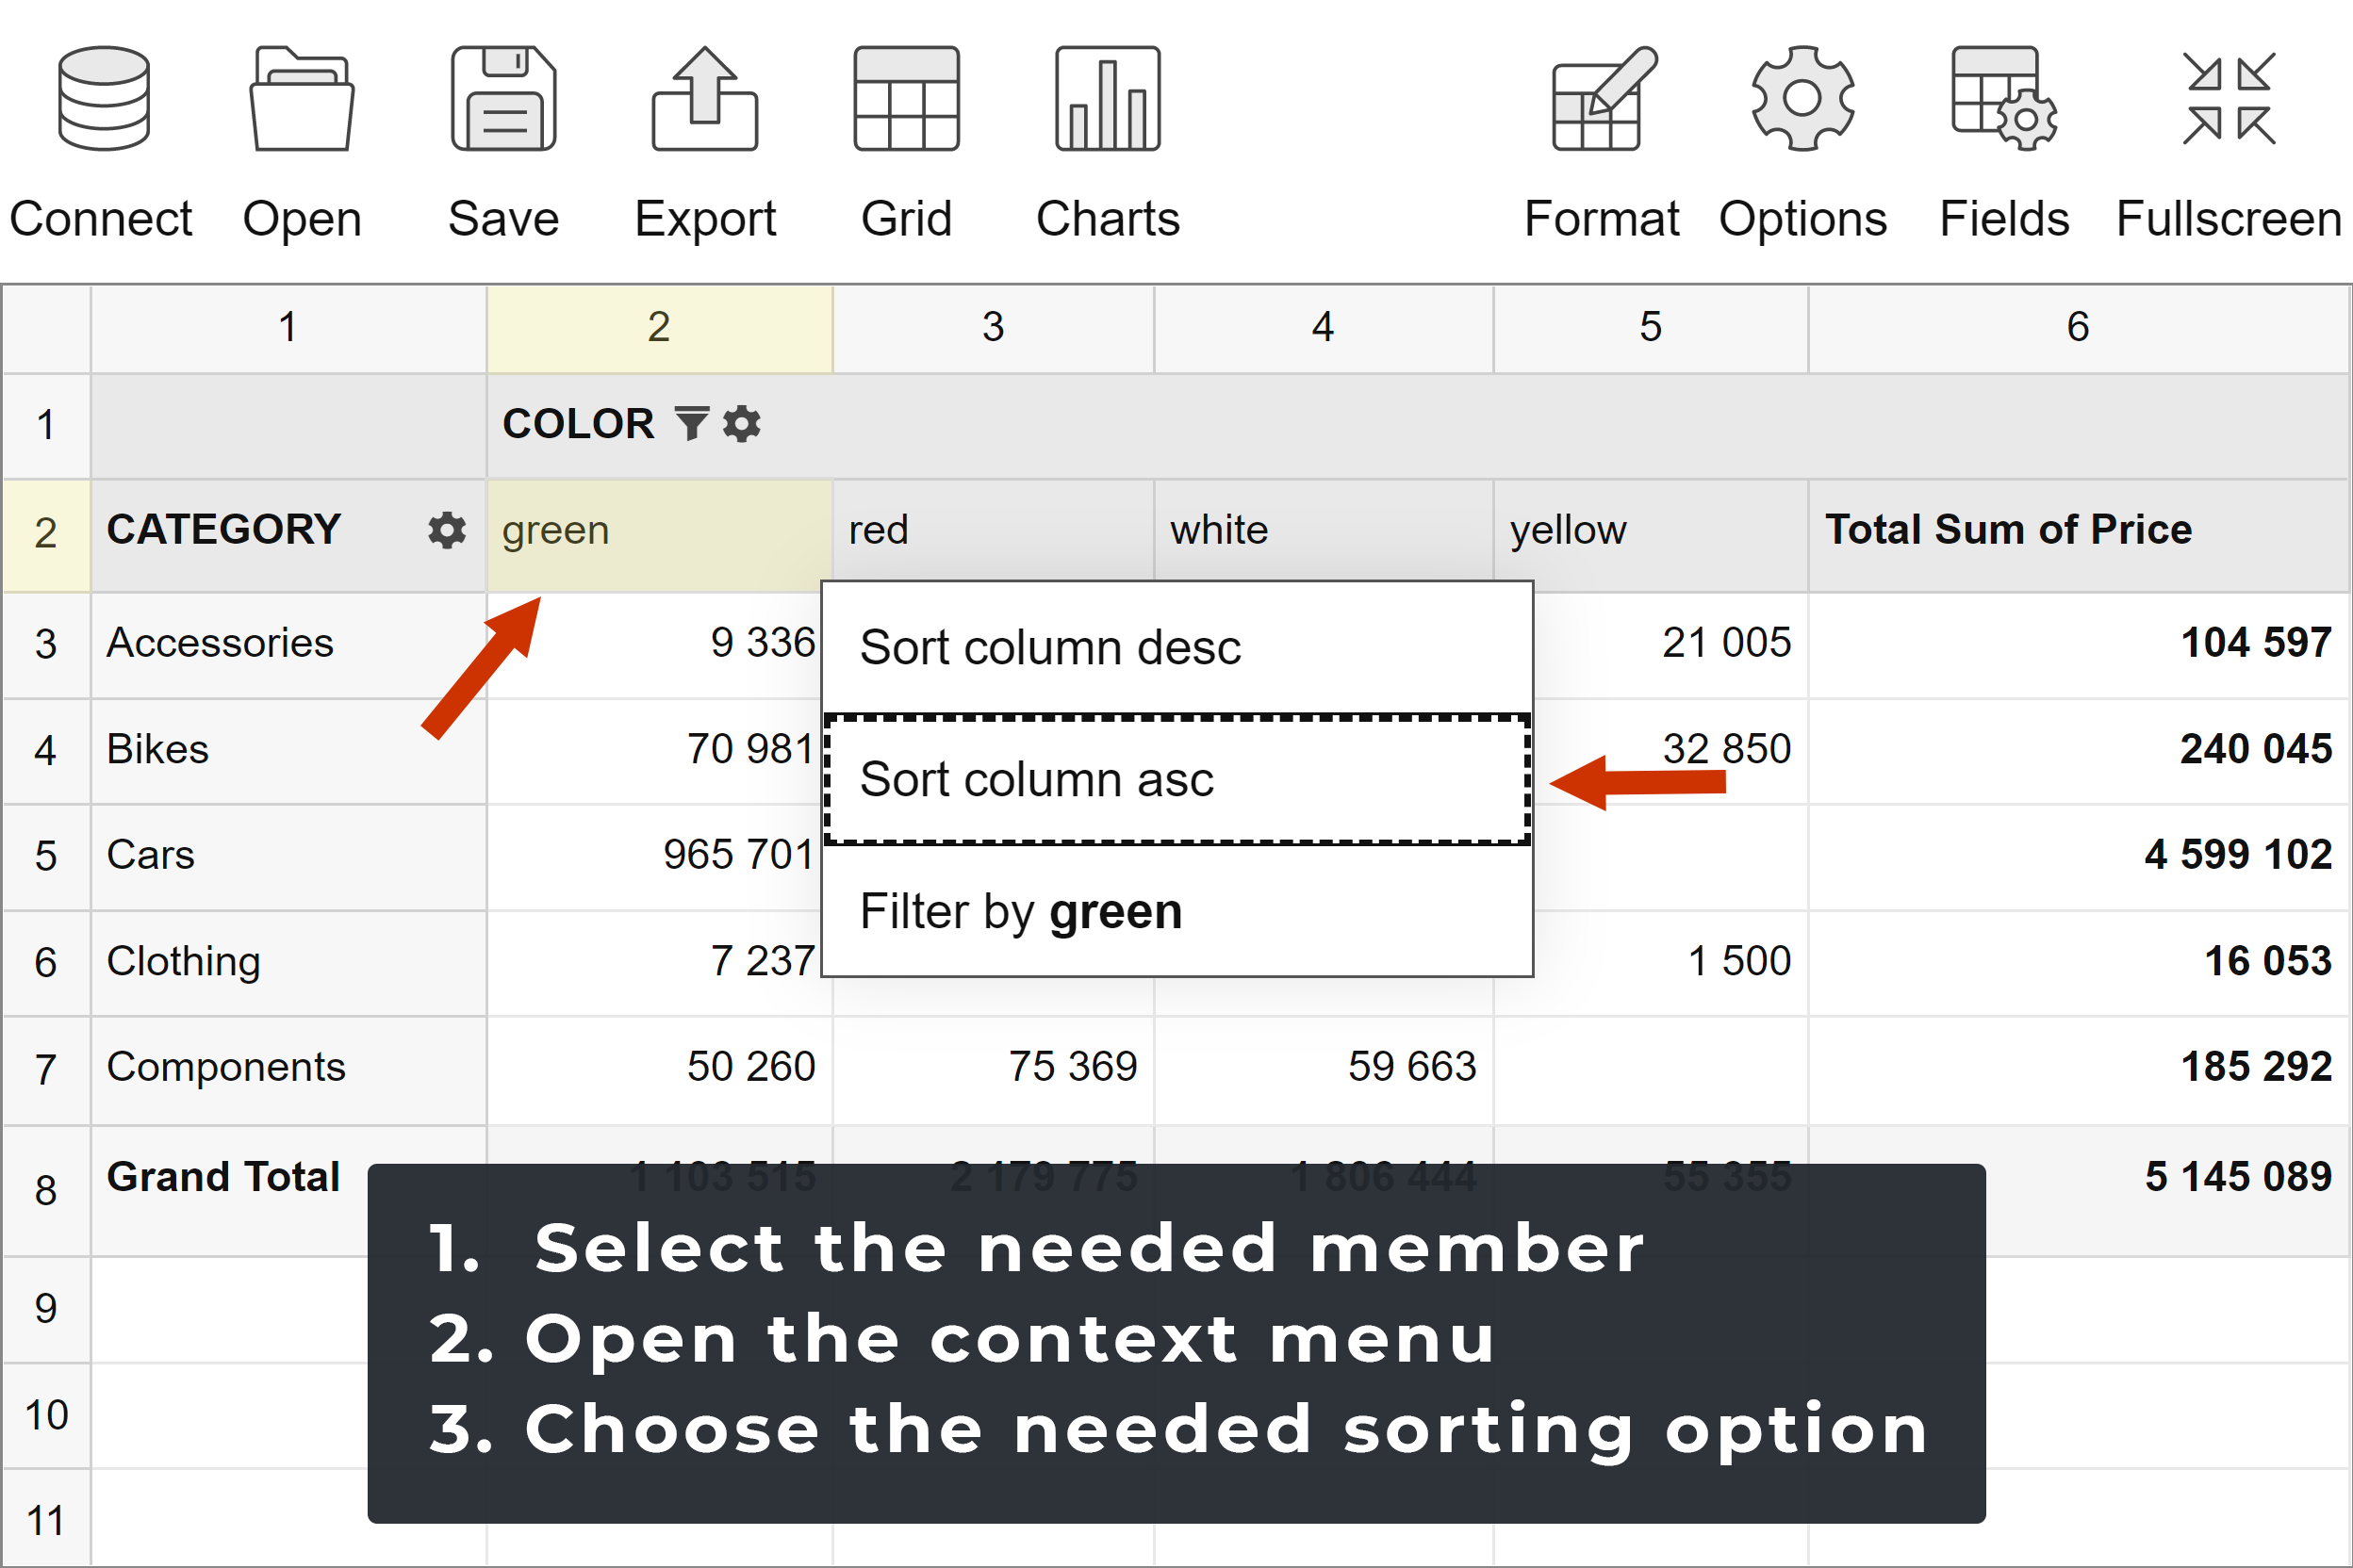Viewport: 2353px width, 1568px height.
Task: Switch to Grid view icon
Action: pos(906,99)
